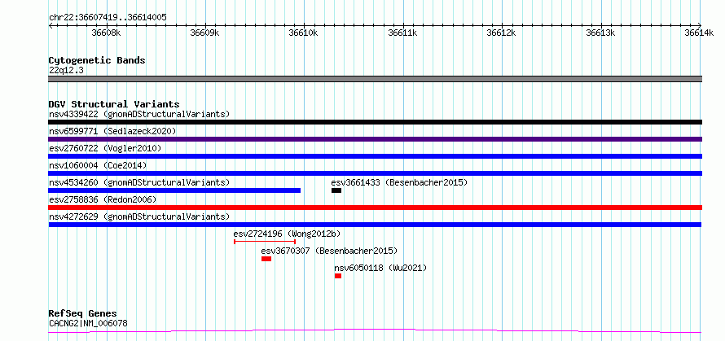Image resolution: width=725 pixels, height=341 pixels.
Task: Click the 36608k ruler position
Action: coord(107,33)
